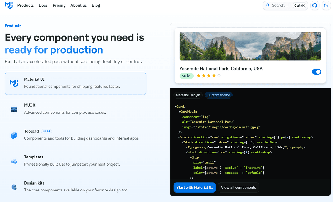Click the component="img" code line
The width and height of the screenshot is (333, 202).
point(196,117)
